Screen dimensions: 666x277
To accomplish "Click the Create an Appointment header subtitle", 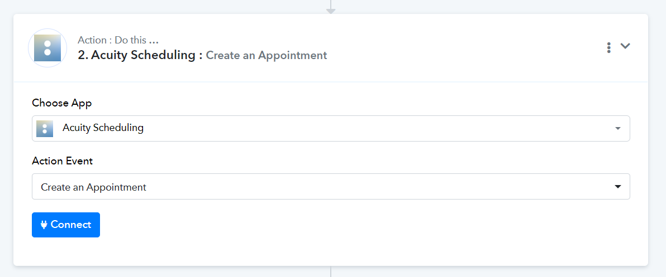I will tap(267, 56).
